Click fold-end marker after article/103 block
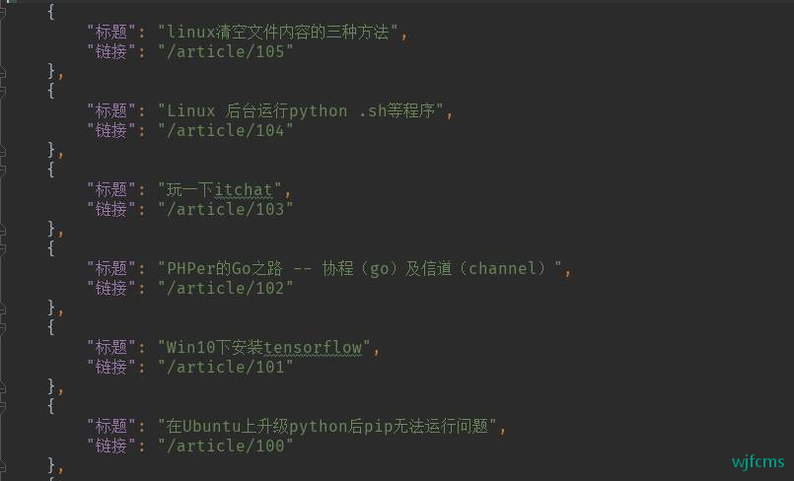Screen dimensions: 794x481 coord(2,231)
